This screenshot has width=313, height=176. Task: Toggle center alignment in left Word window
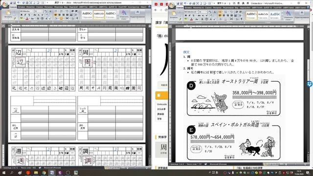click(59, 15)
